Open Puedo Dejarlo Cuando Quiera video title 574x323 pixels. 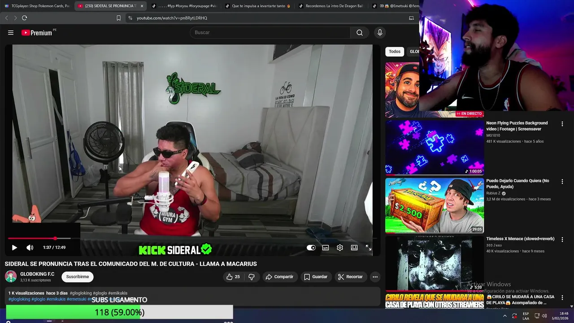(517, 184)
